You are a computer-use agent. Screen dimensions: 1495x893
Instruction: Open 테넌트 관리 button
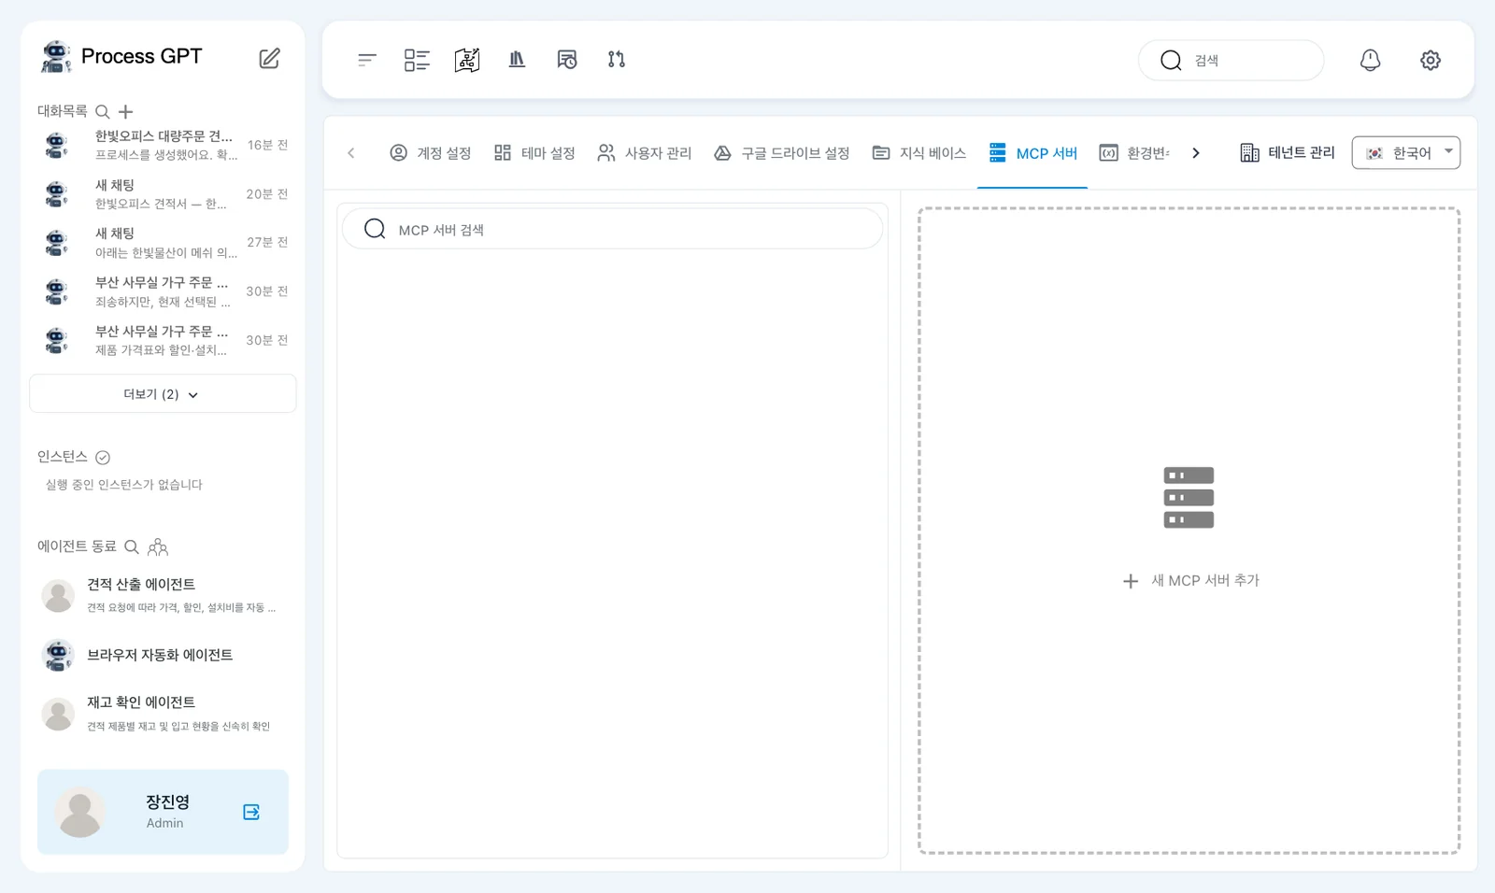(1288, 153)
